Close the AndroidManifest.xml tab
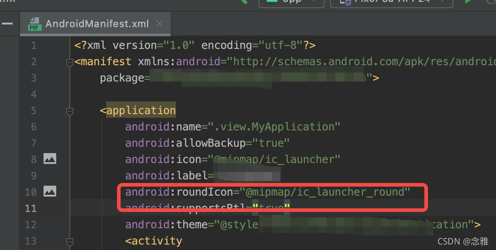This screenshot has height=250, width=496. (x=160, y=24)
